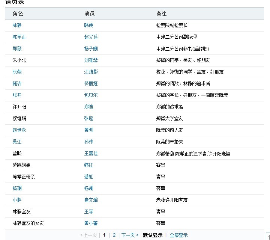The width and height of the screenshot is (270, 240).
Task: Click 全部显示 to show all entries
Action: (178, 235)
